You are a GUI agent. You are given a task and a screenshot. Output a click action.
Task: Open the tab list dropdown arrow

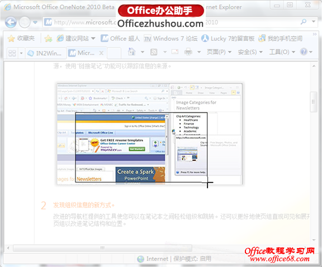click(21, 54)
